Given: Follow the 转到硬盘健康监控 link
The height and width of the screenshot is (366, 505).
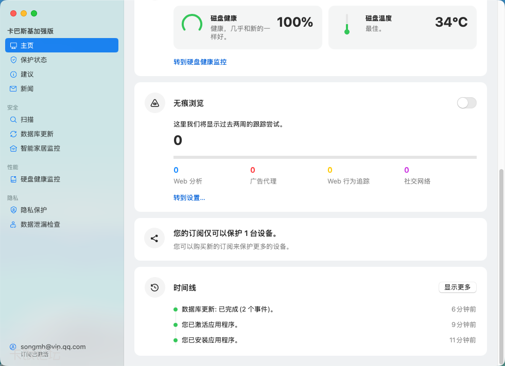Looking at the screenshot, I should click(200, 62).
